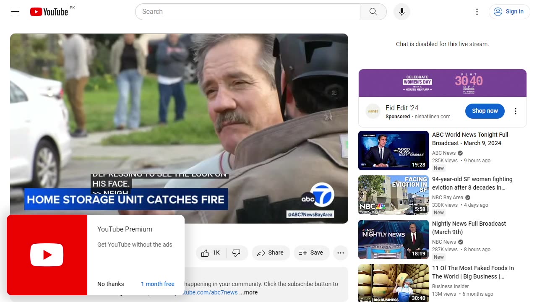Click the nishat advertiser avatar
The height and width of the screenshot is (302, 537).
coord(373,111)
